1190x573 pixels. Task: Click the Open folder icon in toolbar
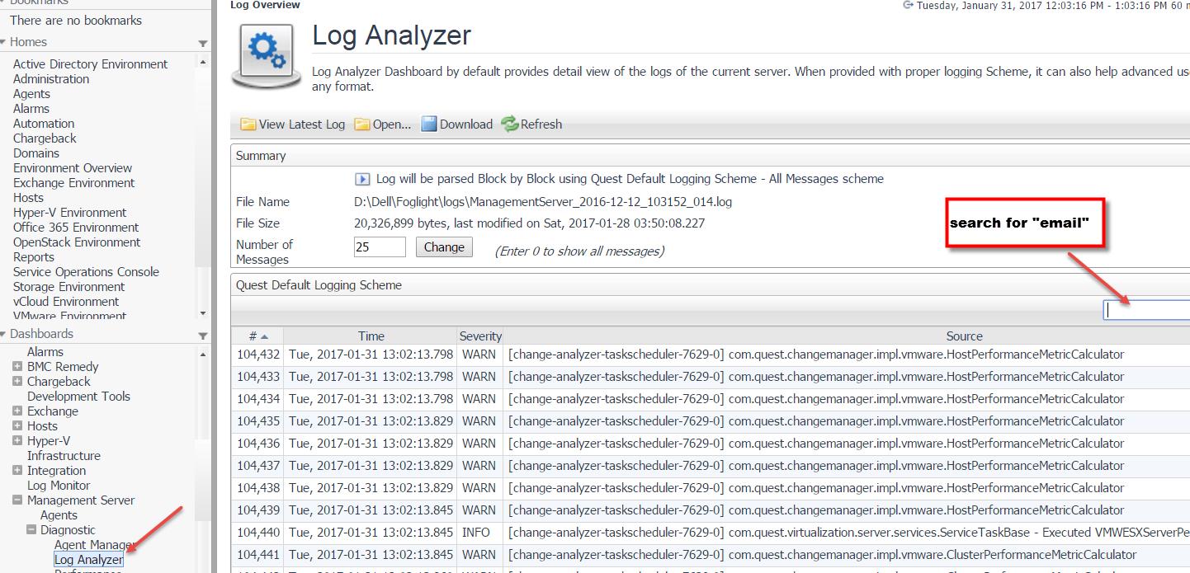click(361, 124)
